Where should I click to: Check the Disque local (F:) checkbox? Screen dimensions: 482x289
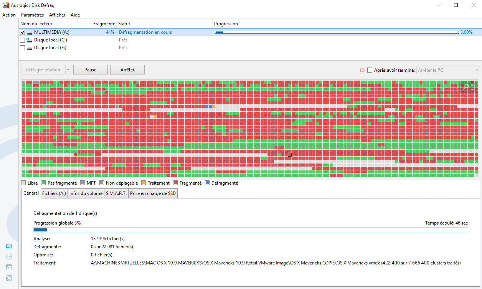coord(22,48)
